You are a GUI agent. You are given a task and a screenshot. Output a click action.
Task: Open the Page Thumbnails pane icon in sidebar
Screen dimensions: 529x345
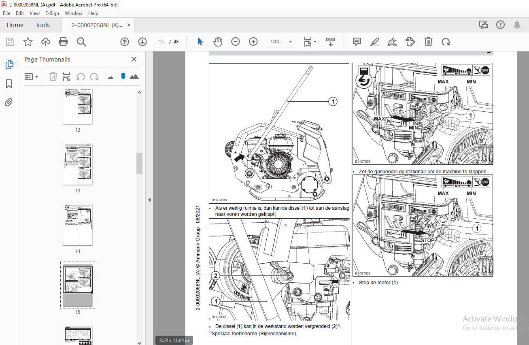[9, 65]
